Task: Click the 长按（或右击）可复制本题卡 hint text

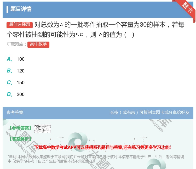Action: point(150,112)
